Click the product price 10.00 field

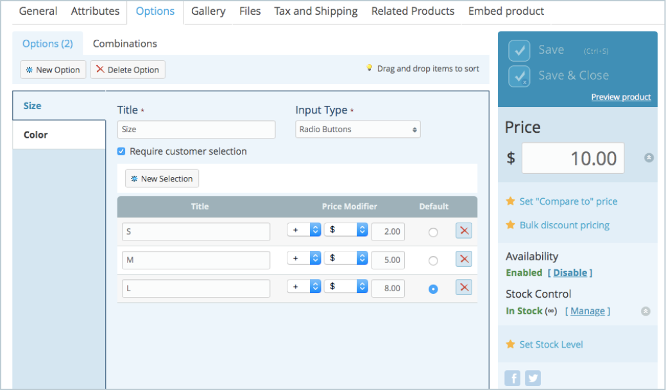(573, 158)
